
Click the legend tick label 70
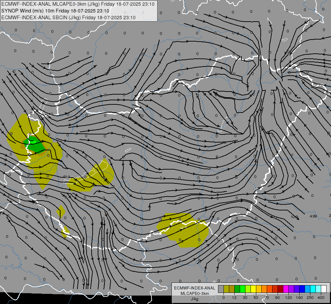[267, 298]
